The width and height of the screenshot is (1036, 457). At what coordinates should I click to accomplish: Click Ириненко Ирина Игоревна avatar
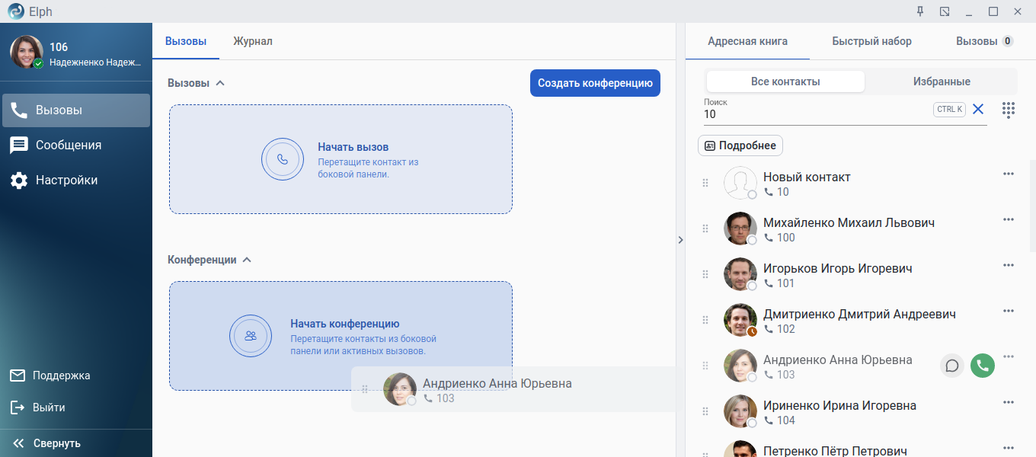(x=740, y=411)
